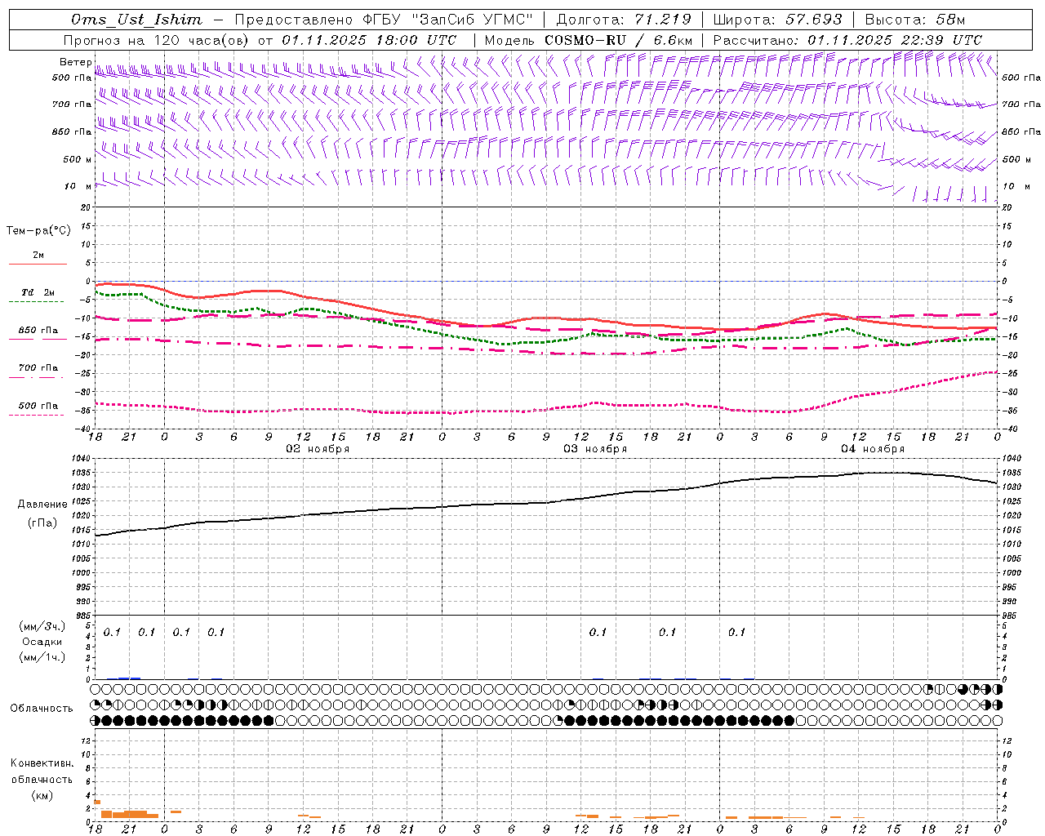Screen dimensions: 1045x836
Task: Click the 700 гПа entry in temperature legend
Action: coord(38,368)
